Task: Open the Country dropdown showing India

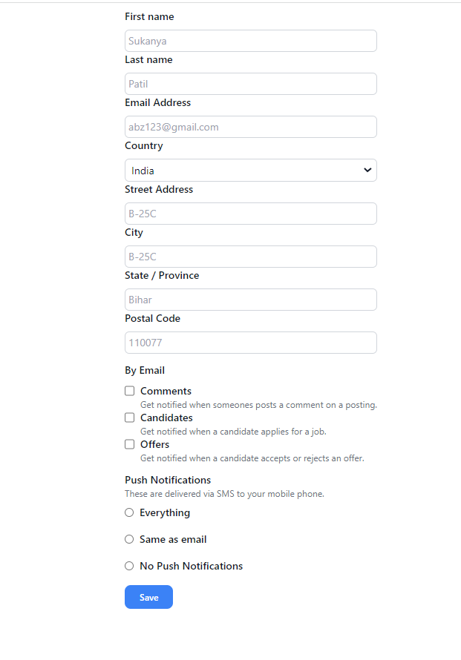Action: tap(251, 170)
